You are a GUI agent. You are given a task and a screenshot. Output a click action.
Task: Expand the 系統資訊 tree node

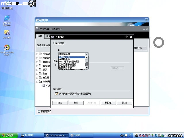tap(37, 54)
